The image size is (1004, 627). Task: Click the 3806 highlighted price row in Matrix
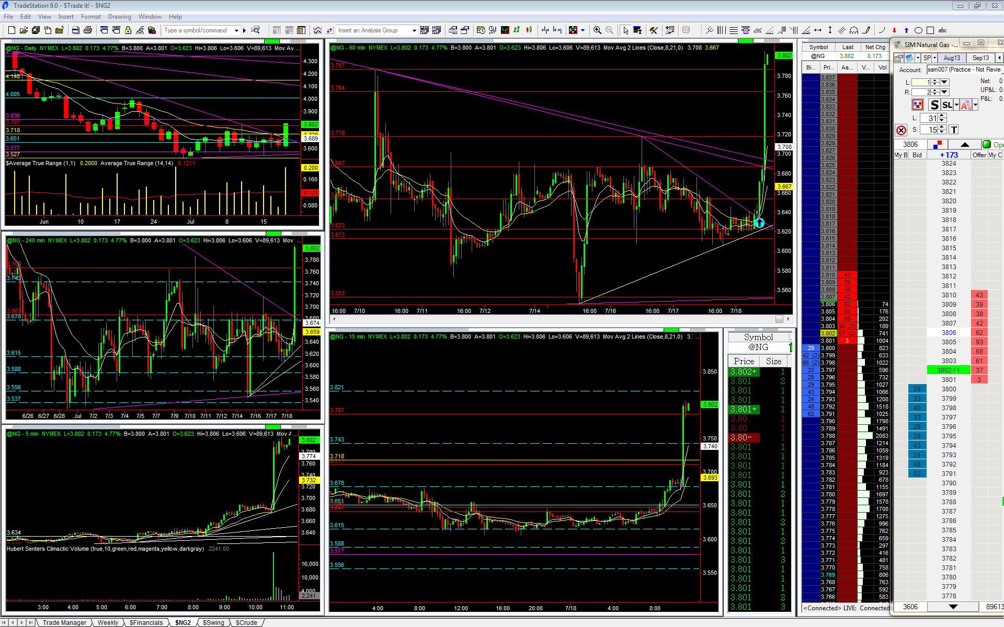pyautogui.click(x=949, y=332)
